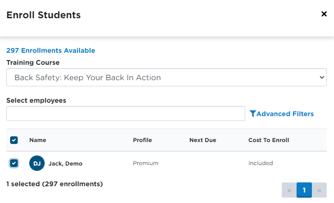Select page 1 in pagination
Image resolution: width=334 pixels, height=203 pixels.
(x=304, y=190)
